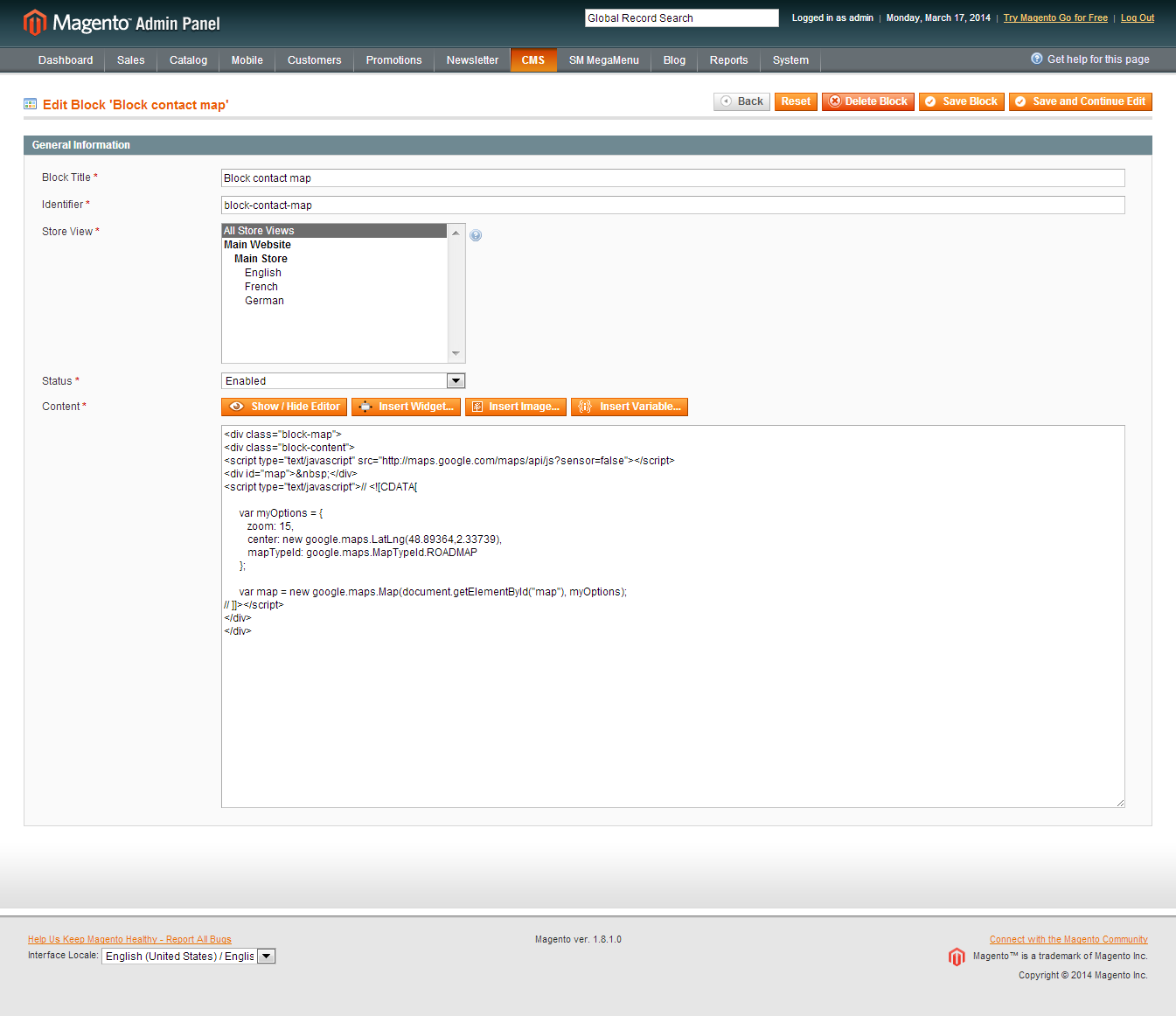The height and width of the screenshot is (1016, 1176).
Task: Click the Magento logo in the footer
Action: (x=957, y=957)
